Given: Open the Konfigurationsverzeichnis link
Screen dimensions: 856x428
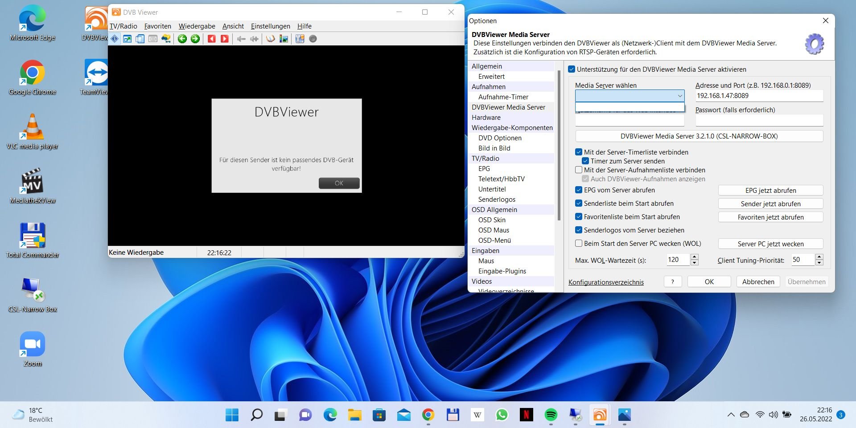Looking at the screenshot, I should pyautogui.click(x=606, y=282).
